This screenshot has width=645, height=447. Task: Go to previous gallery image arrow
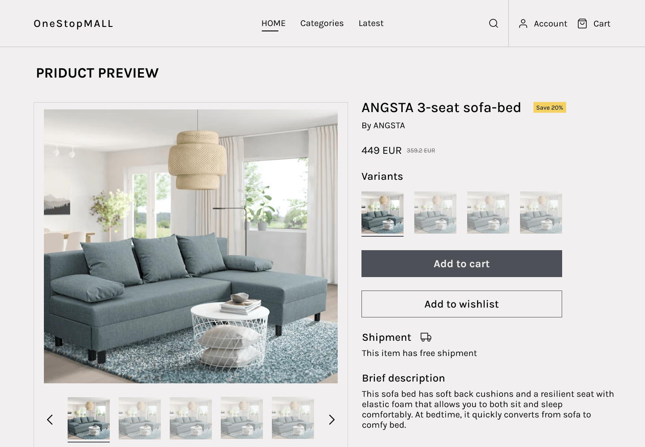coord(50,420)
